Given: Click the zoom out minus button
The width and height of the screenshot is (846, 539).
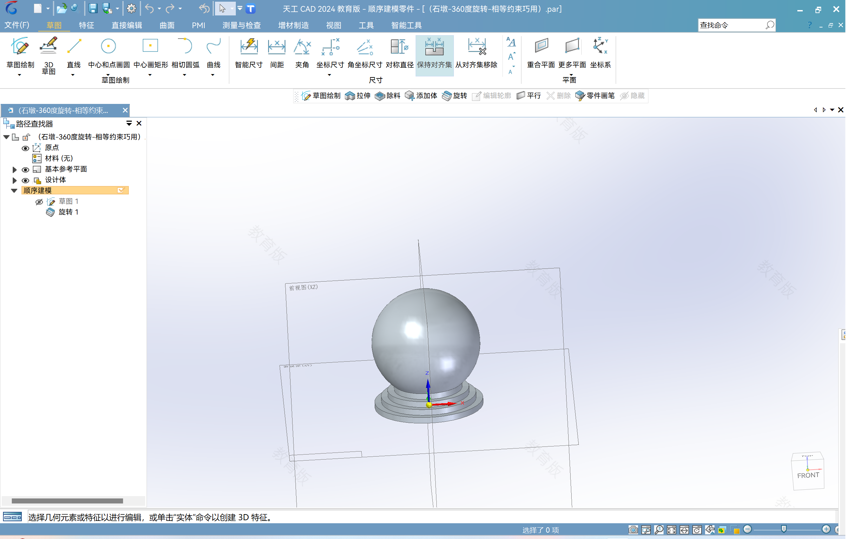Looking at the screenshot, I should click(x=747, y=529).
